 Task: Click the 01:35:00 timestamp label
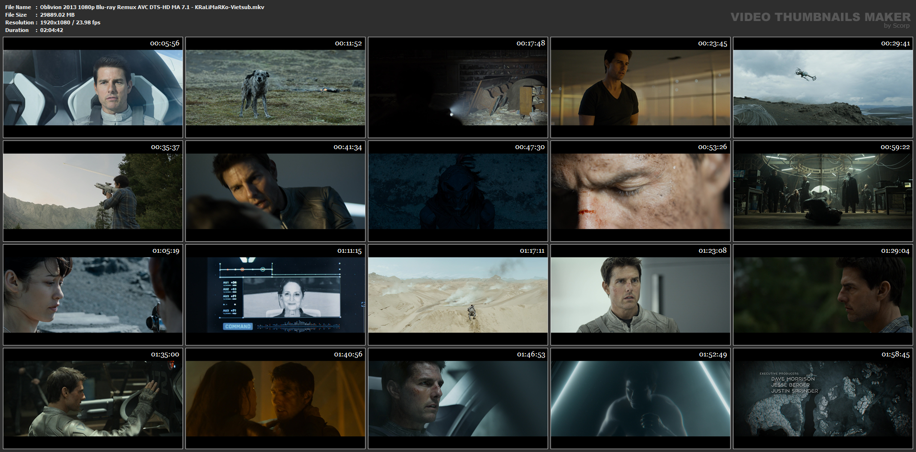tap(165, 355)
